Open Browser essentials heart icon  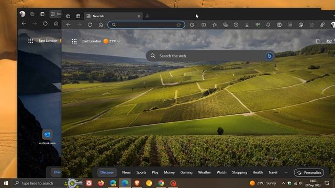click(258, 25)
